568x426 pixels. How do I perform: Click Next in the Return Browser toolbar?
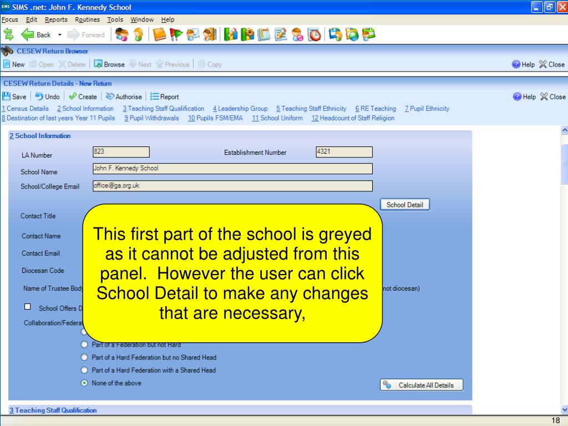(x=140, y=64)
